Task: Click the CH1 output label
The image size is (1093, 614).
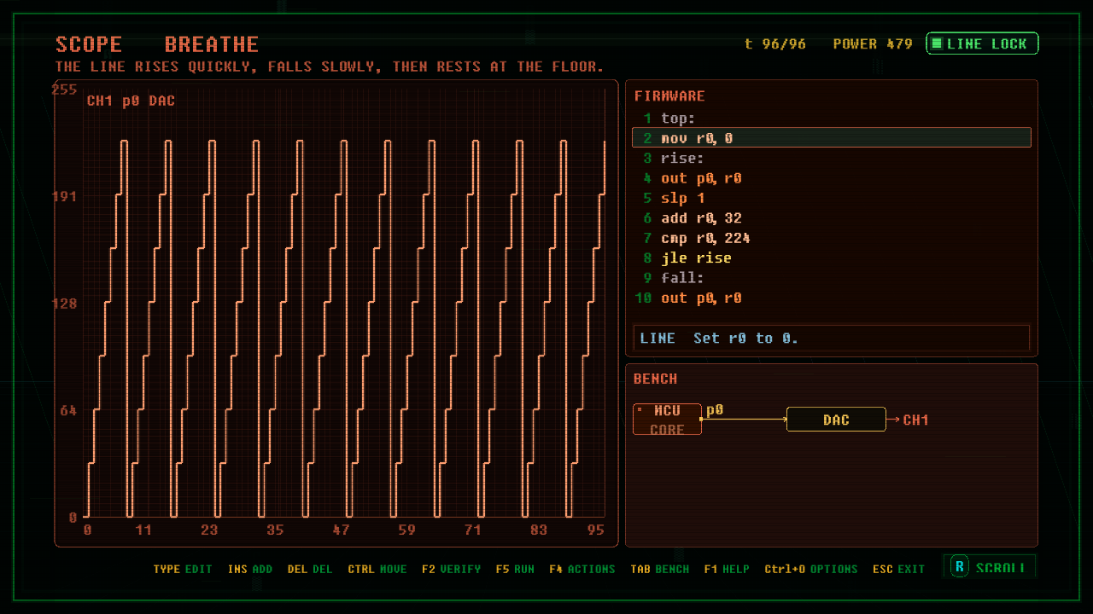Action: 915,420
